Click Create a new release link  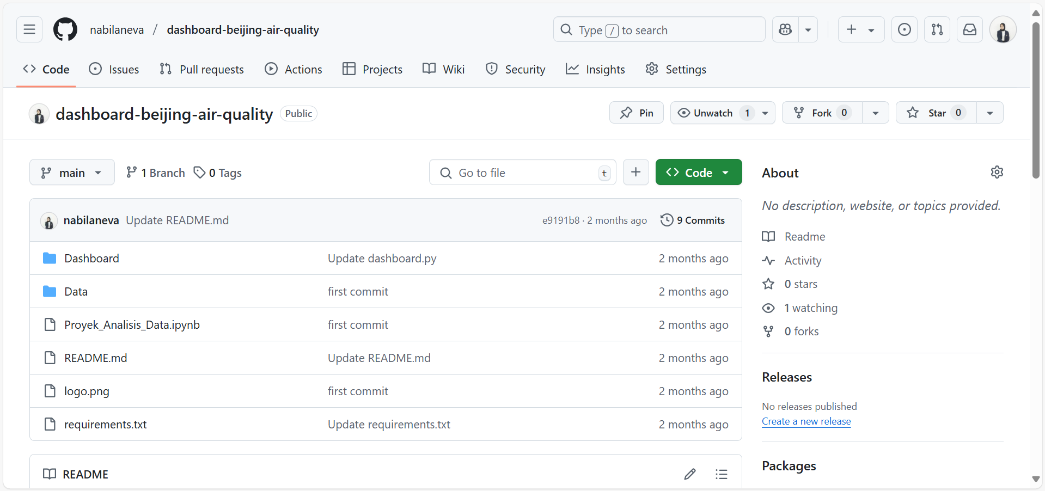(806, 421)
